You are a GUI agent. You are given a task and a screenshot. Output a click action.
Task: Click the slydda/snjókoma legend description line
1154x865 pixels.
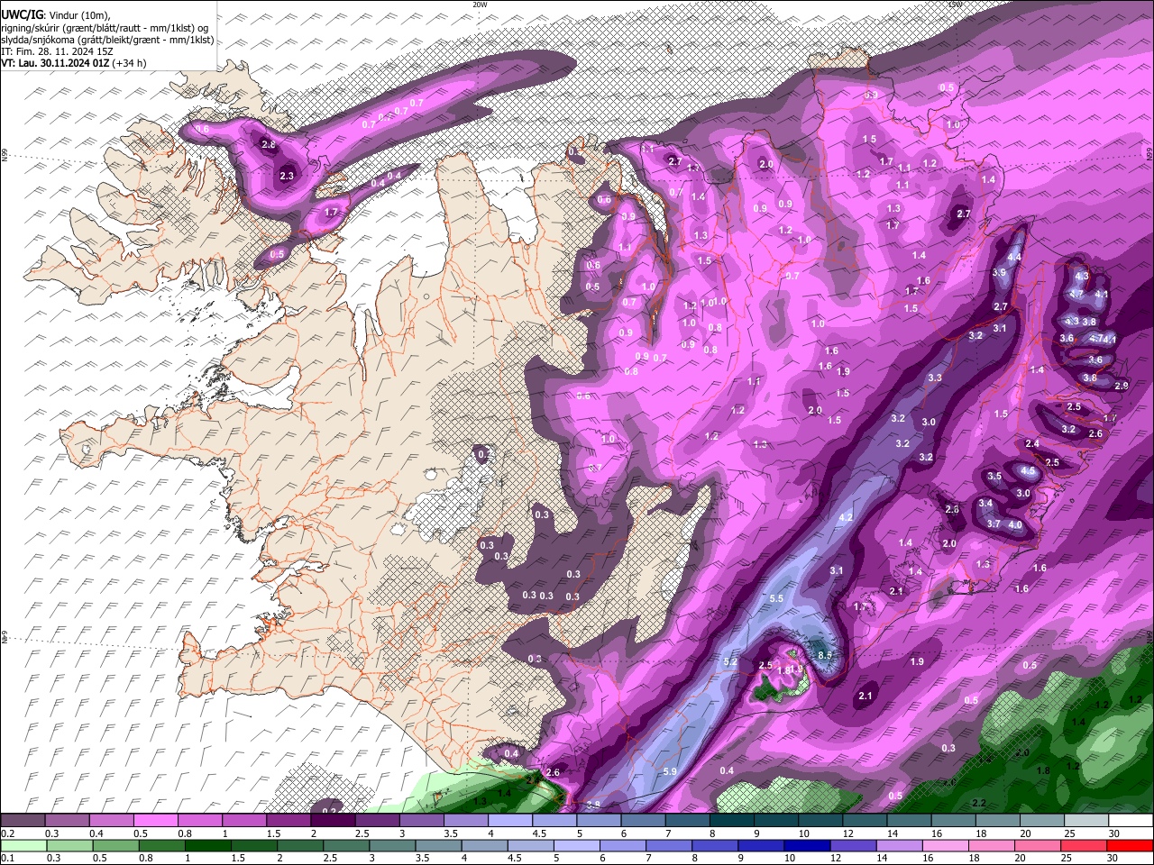[107, 39]
